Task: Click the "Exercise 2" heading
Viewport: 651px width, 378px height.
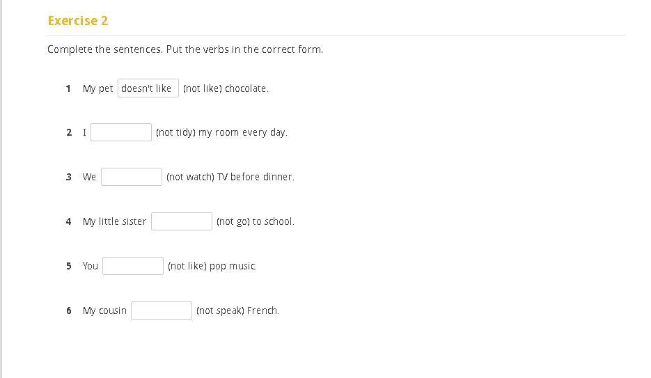Action: [x=78, y=21]
